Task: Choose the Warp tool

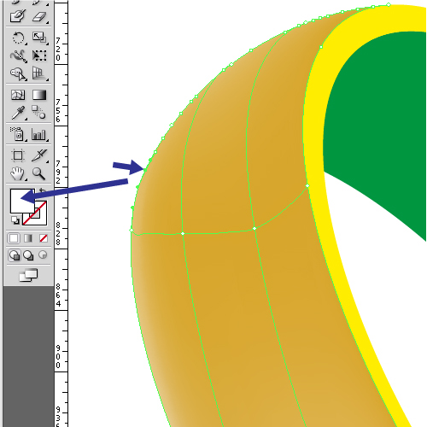Action: [x=18, y=56]
